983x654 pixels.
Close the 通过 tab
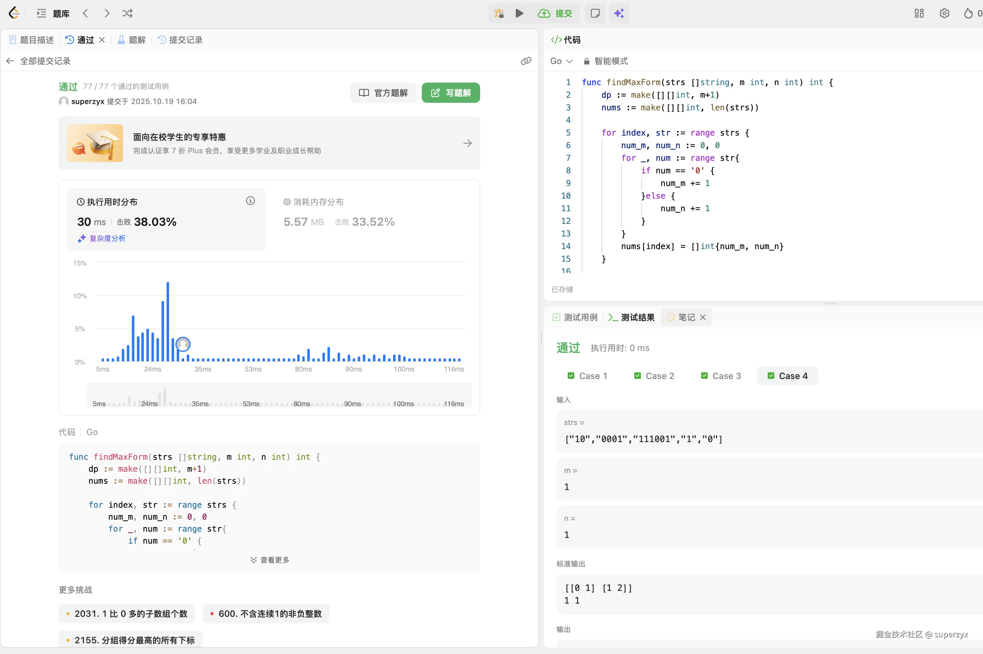(x=102, y=40)
